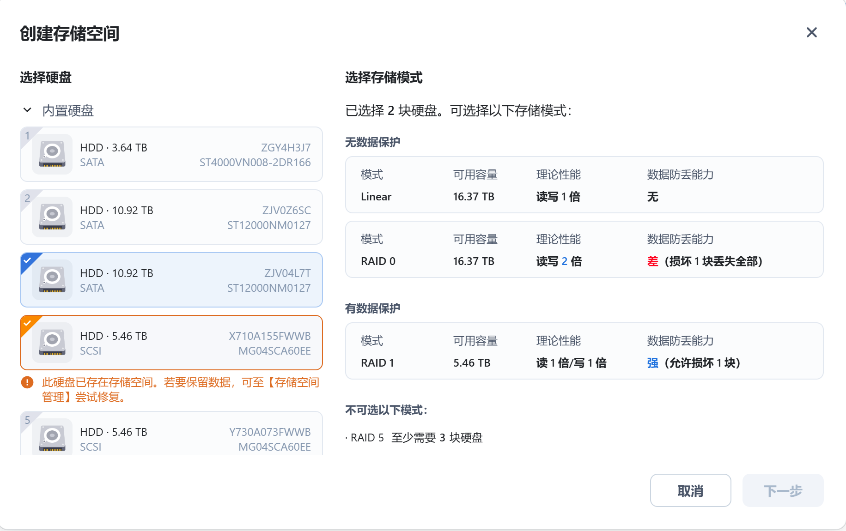Click the disk icon of ZGY4H3J7 drive

point(52,154)
